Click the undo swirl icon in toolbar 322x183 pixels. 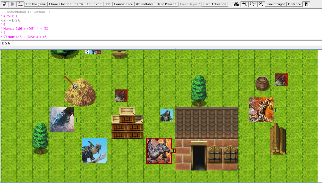(4, 4)
